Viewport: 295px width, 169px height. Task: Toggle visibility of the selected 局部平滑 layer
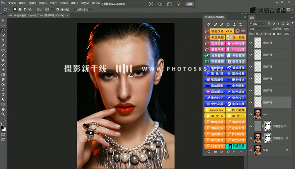coord(251,102)
